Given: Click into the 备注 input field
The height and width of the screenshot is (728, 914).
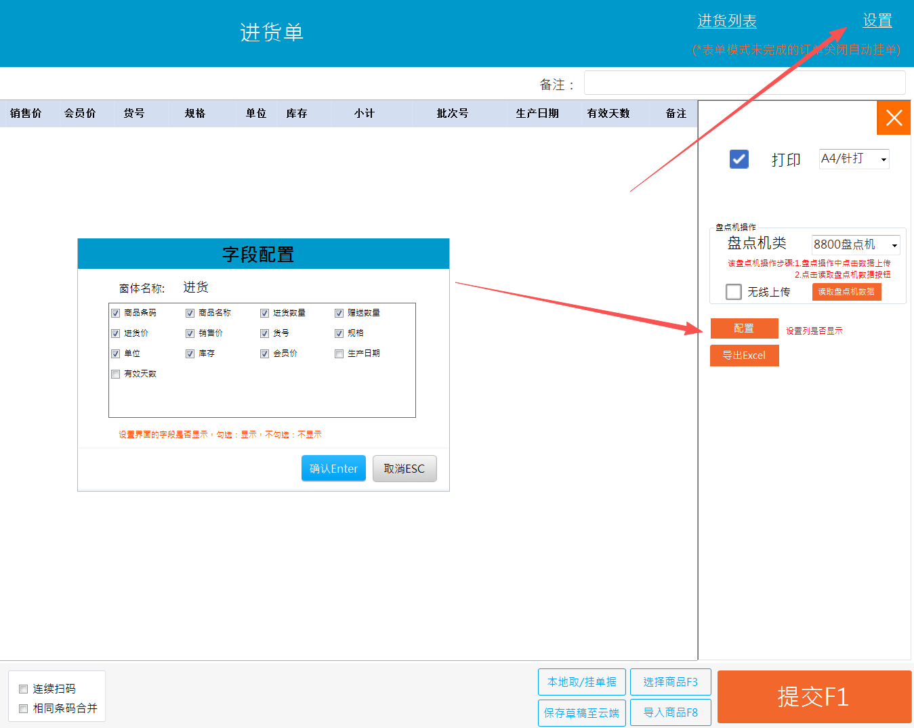Looking at the screenshot, I should tap(744, 83).
